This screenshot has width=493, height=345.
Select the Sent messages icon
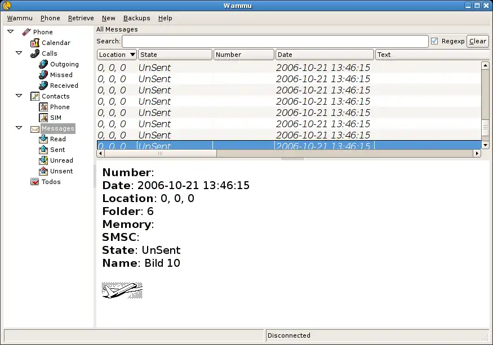43,150
